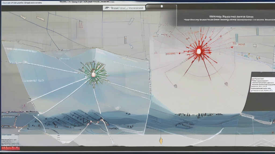Select the small shield marker below red starburst
Image resolution: width=275 pixels, height=154 pixels.
[175, 86]
